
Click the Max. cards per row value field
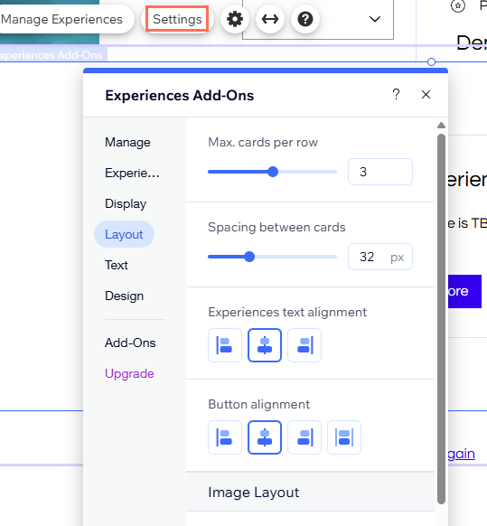(x=380, y=172)
